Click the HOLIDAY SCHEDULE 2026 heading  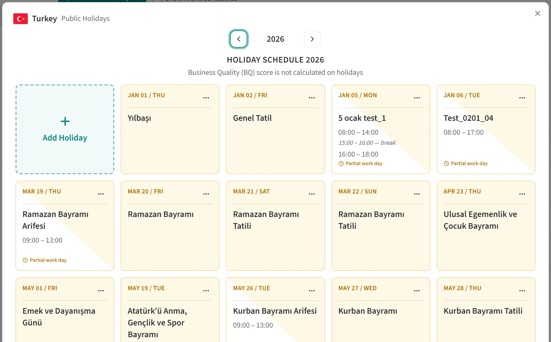click(x=275, y=60)
